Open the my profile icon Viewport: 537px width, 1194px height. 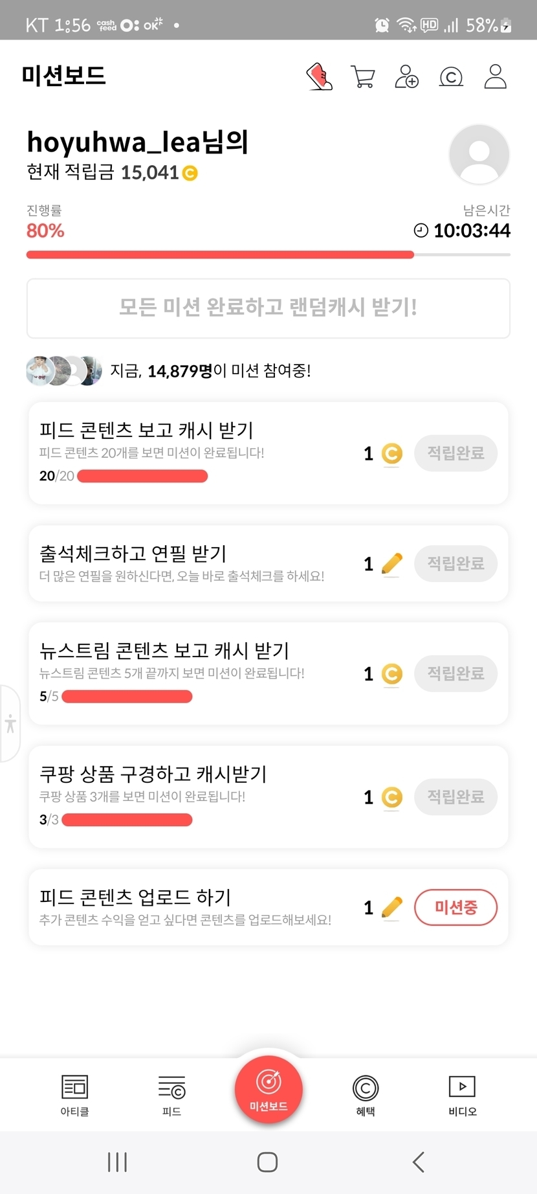click(x=495, y=76)
